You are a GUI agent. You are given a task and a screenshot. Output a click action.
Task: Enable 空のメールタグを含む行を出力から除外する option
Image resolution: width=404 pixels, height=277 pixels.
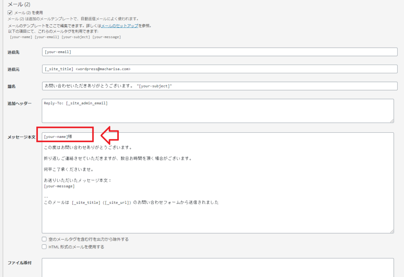[x=44, y=239]
